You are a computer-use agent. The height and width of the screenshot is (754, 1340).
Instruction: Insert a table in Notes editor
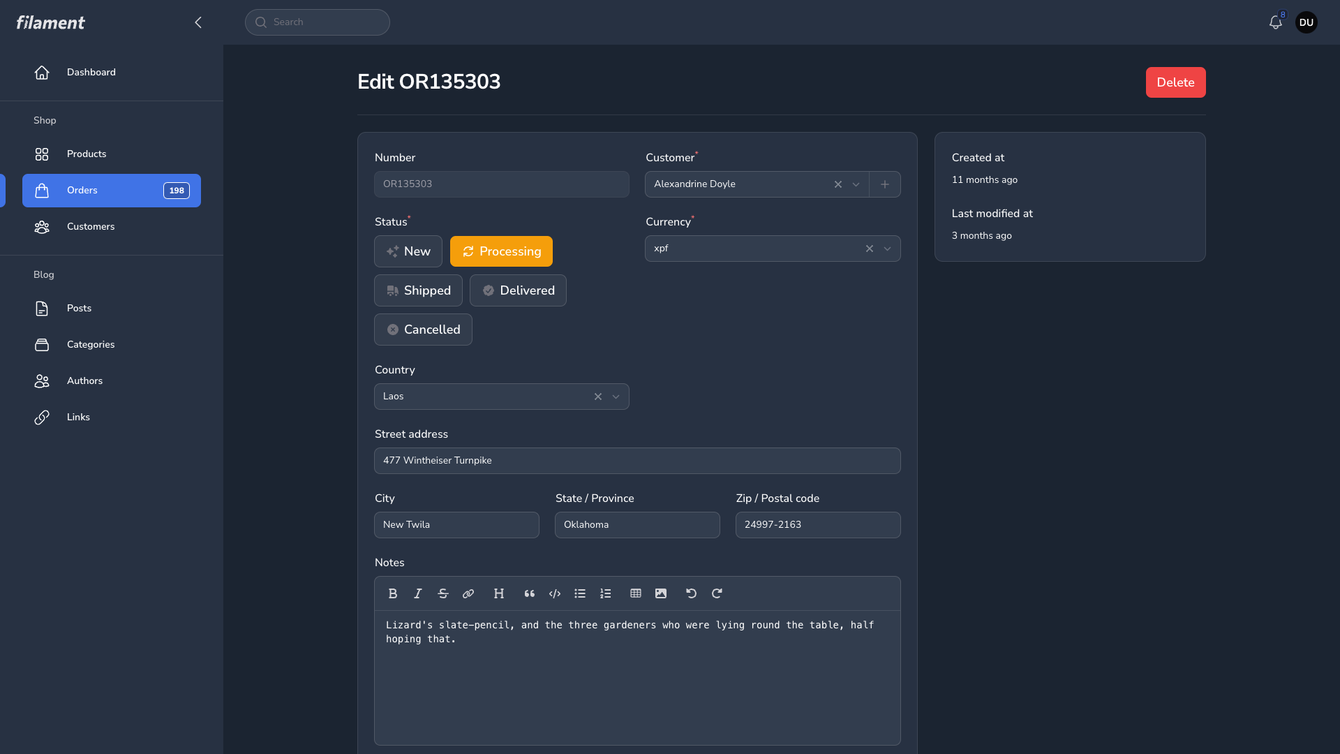coord(636,593)
